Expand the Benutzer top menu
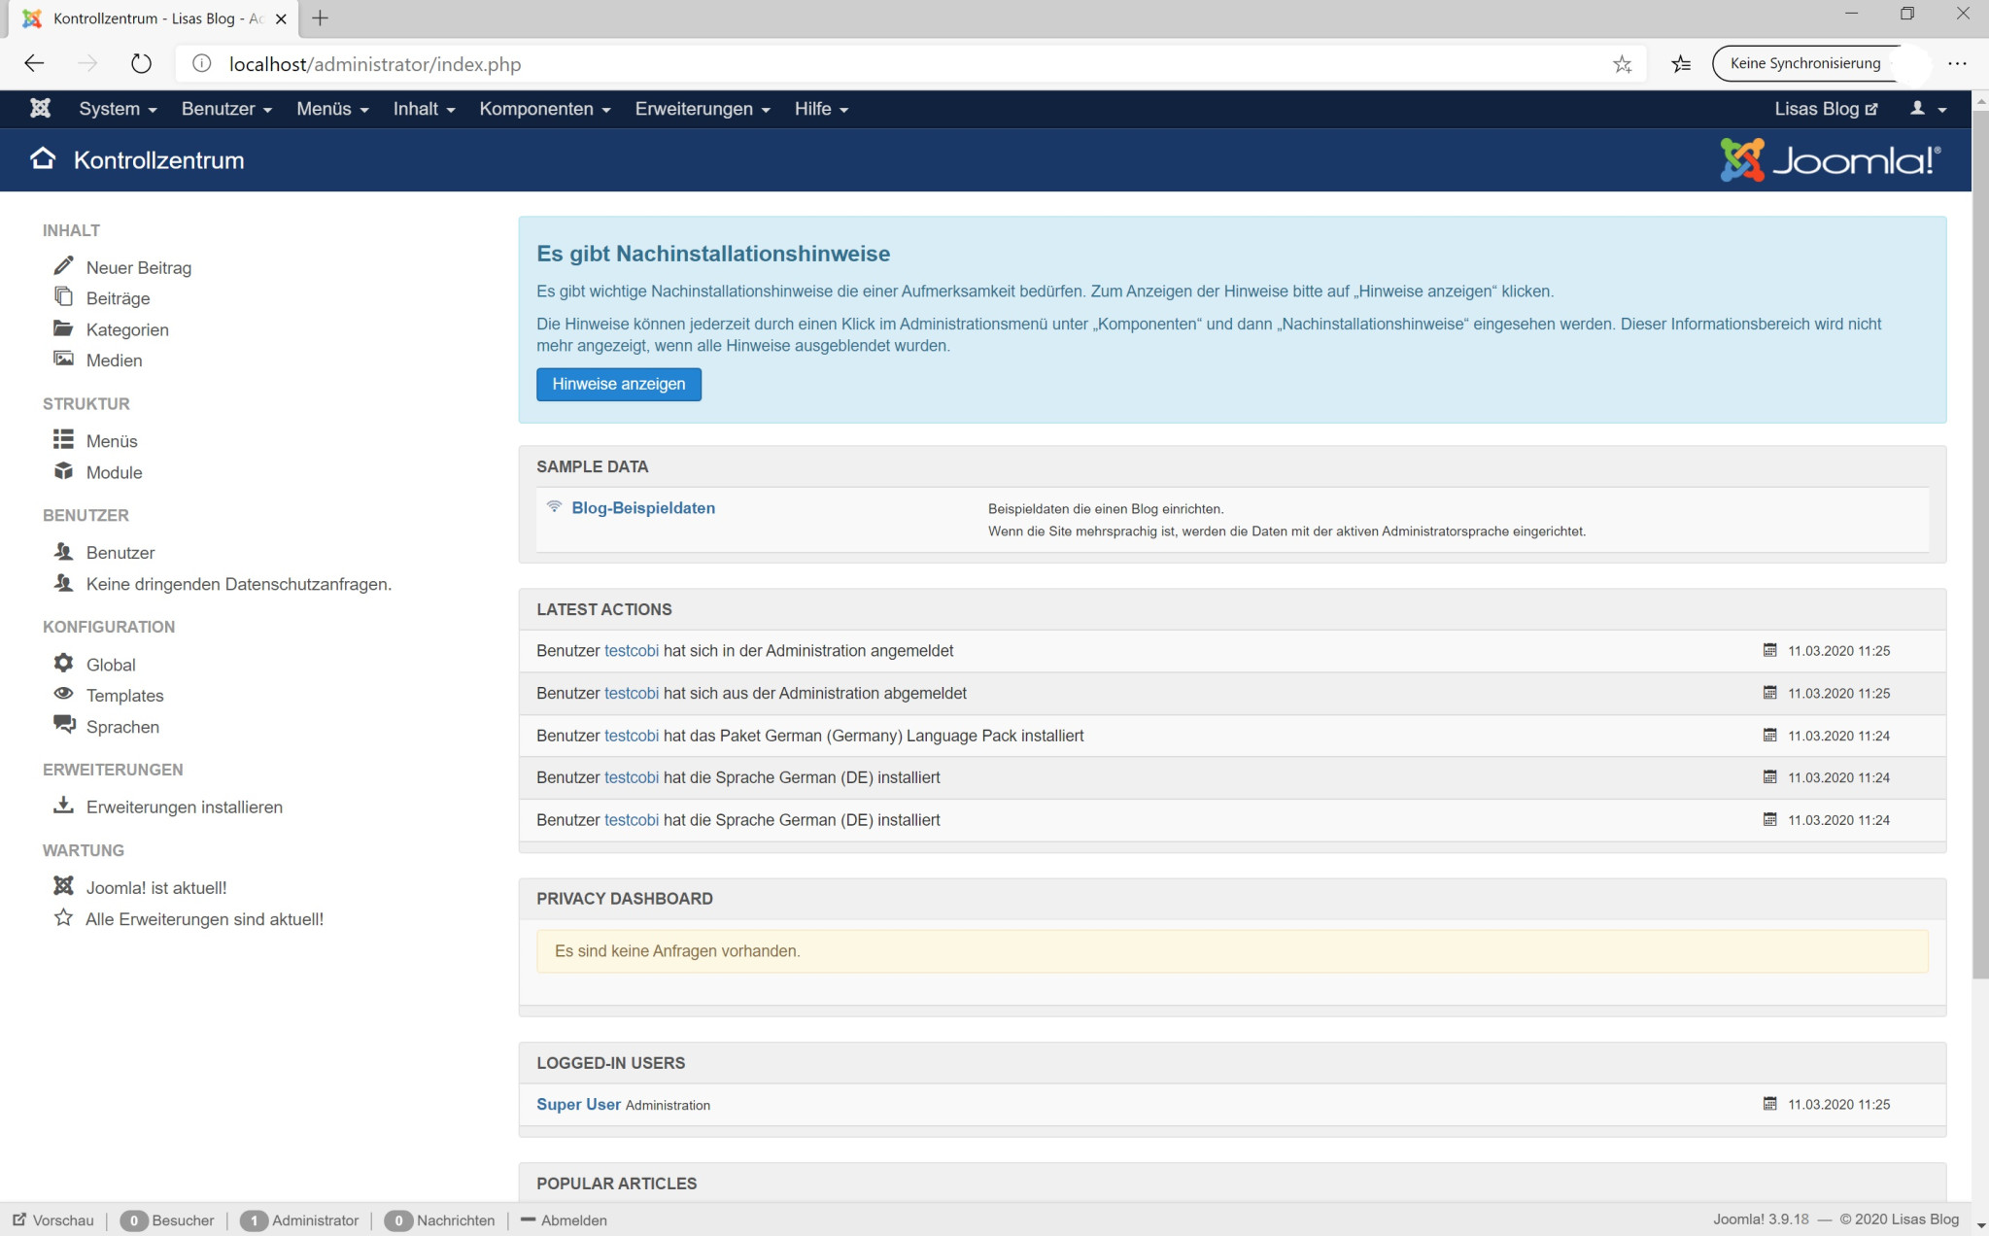This screenshot has width=1989, height=1236. click(226, 109)
